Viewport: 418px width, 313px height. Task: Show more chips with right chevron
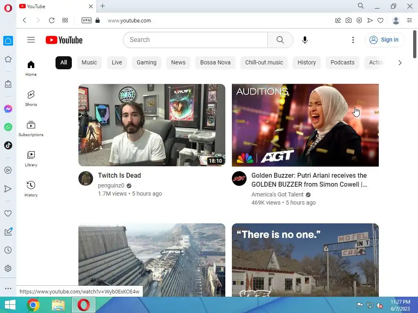[400, 63]
